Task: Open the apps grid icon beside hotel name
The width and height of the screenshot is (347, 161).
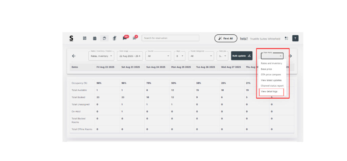Action: pos(286,38)
